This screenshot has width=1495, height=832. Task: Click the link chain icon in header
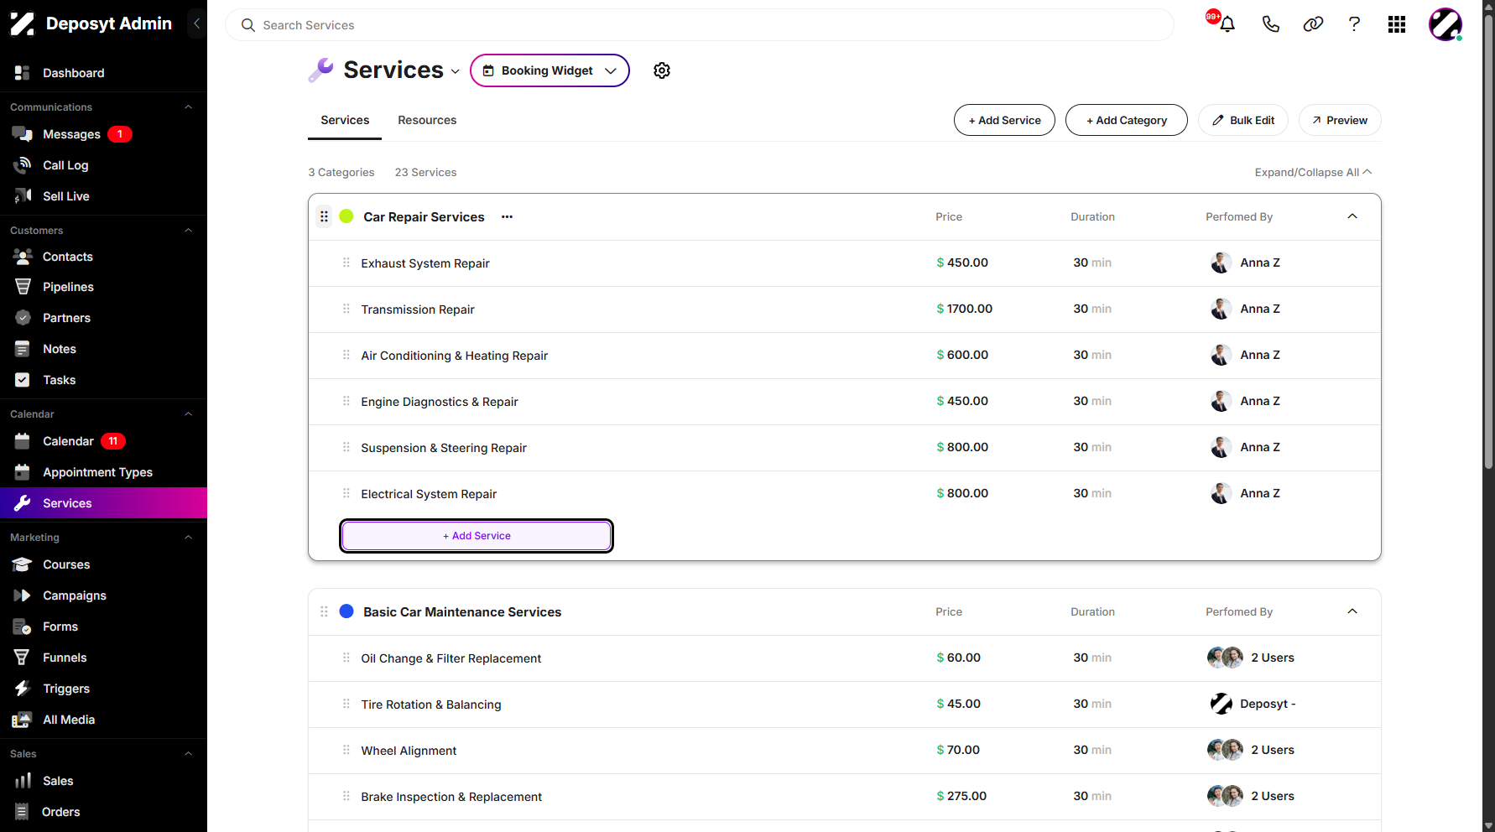pyautogui.click(x=1313, y=24)
